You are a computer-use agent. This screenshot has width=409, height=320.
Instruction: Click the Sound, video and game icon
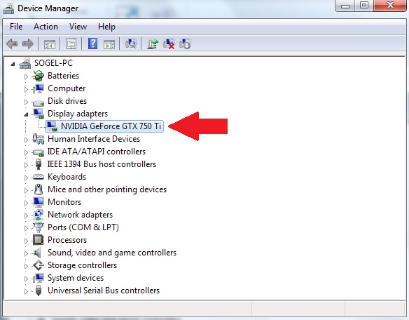38,253
